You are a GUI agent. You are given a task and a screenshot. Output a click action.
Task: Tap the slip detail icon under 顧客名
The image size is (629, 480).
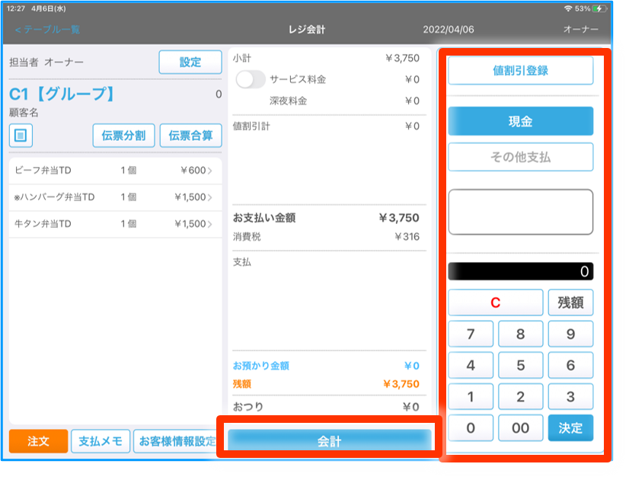point(21,136)
